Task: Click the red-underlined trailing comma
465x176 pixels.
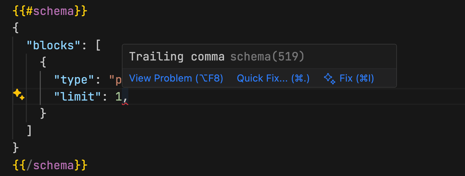Action: pos(125,98)
